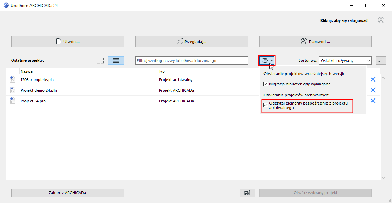392x203 pixels.
Task: Minimize the Uruchom ARCHICADa 24 window
Action: tap(351, 5)
